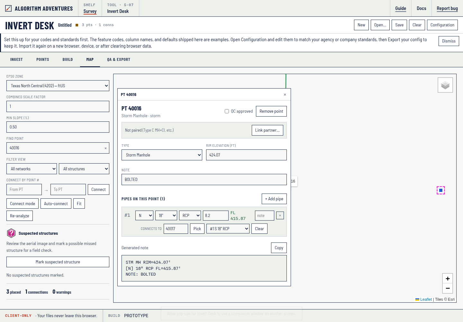
Task: Zoom out on the map
Action: [x=448, y=288]
